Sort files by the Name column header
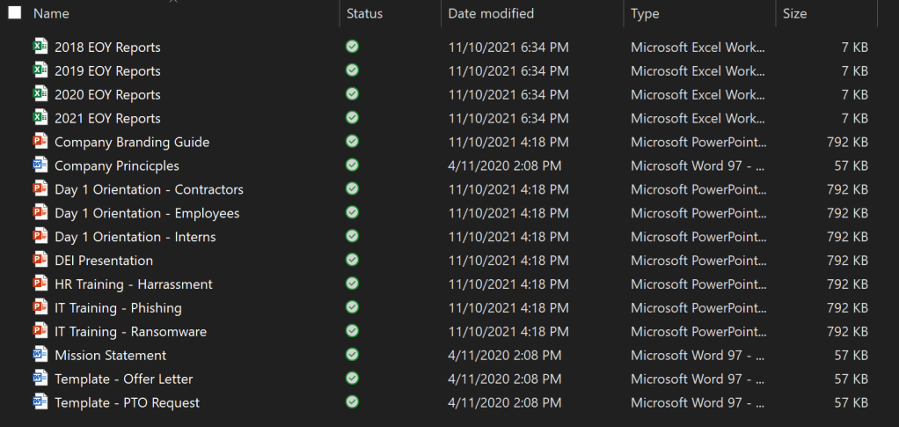The width and height of the screenshot is (899, 427). [51, 14]
